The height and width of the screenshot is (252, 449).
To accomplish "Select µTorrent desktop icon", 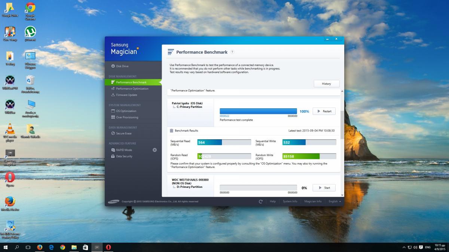I will point(30,34).
